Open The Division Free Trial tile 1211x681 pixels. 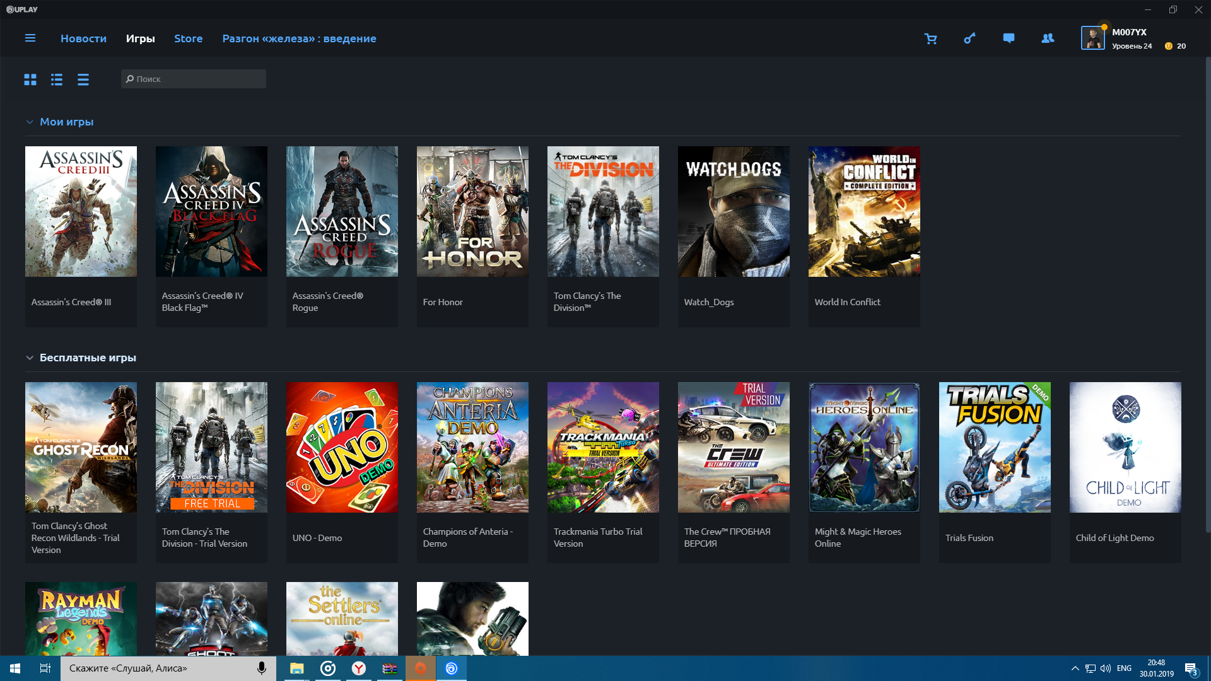point(211,472)
